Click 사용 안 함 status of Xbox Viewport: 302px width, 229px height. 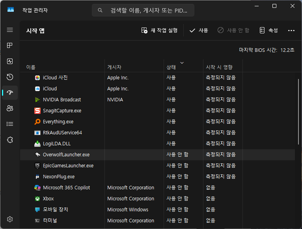click(177, 198)
